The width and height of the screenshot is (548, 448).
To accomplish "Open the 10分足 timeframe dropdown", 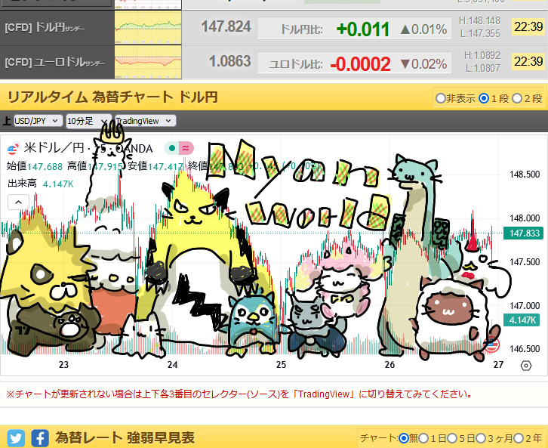I will pyautogui.click(x=89, y=121).
